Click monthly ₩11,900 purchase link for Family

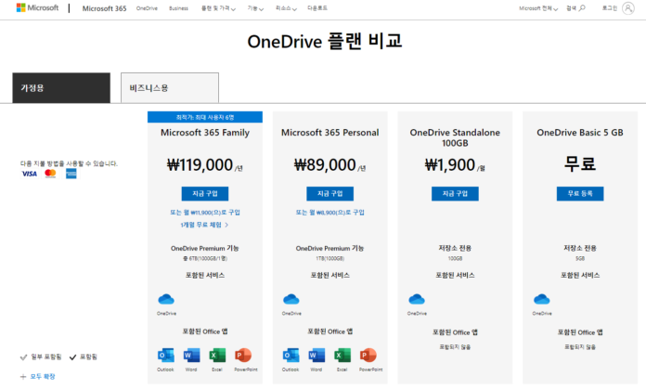tap(205, 213)
